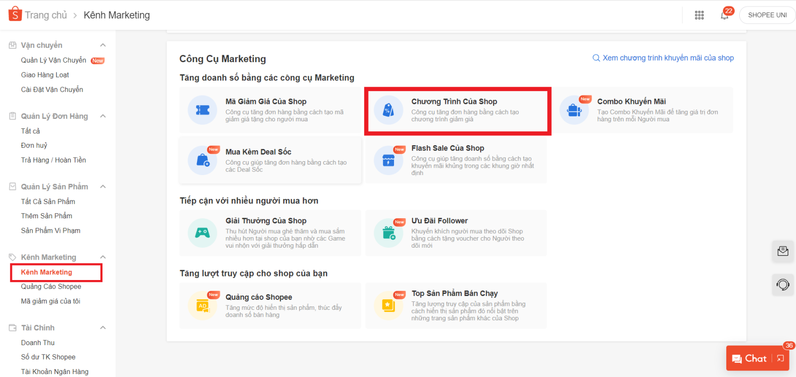Image resolution: width=796 pixels, height=377 pixels.
Task: Collapse the Quản Lý Sản Phẩm section
Action: (103, 187)
